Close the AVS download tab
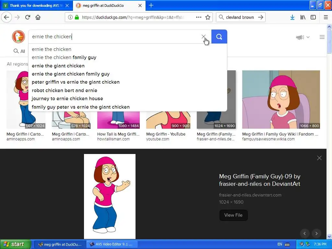Image resolution: width=332 pixels, height=249 pixels. pyautogui.click(x=67, y=6)
